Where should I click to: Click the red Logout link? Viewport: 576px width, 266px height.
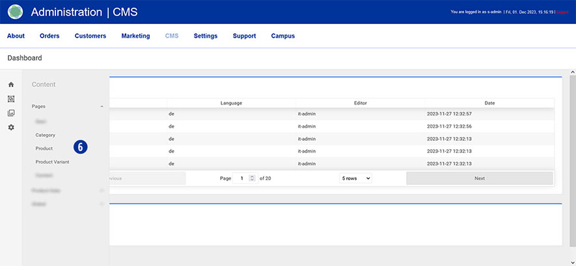(562, 12)
